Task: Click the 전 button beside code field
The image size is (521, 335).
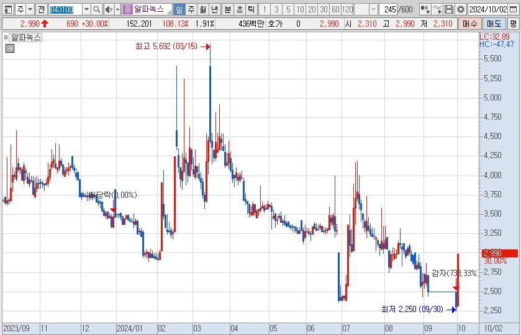Action: [x=41, y=9]
